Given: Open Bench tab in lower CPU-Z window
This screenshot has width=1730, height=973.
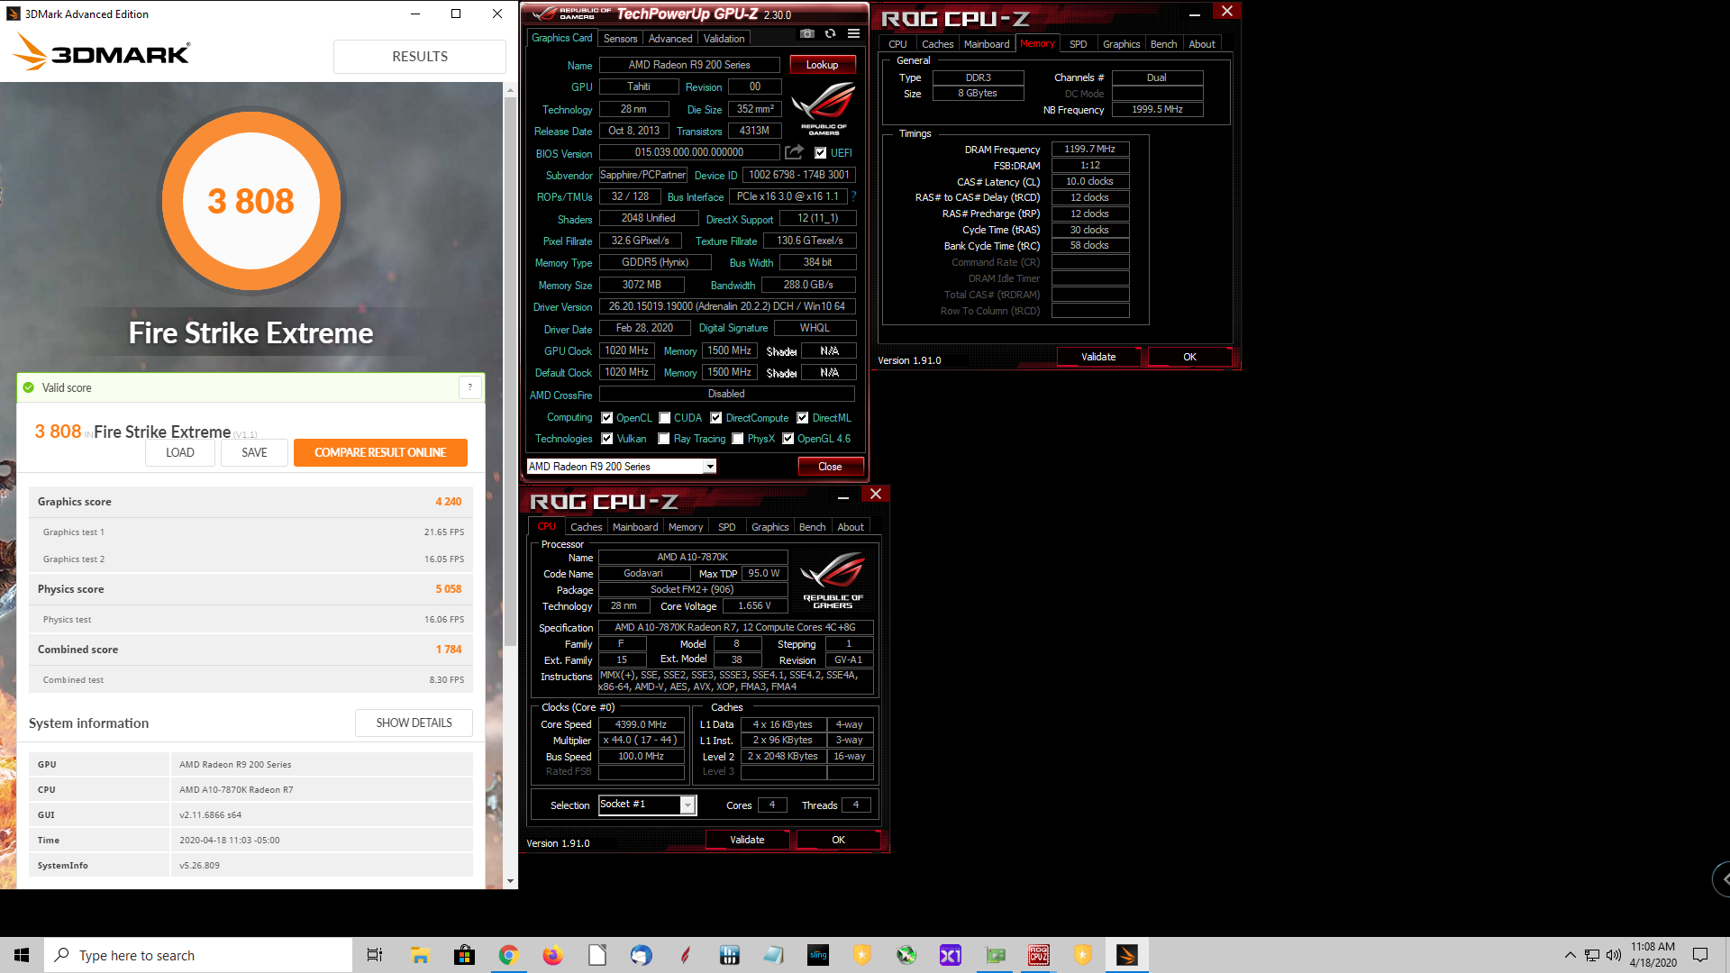Looking at the screenshot, I should pyautogui.click(x=812, y=527).
